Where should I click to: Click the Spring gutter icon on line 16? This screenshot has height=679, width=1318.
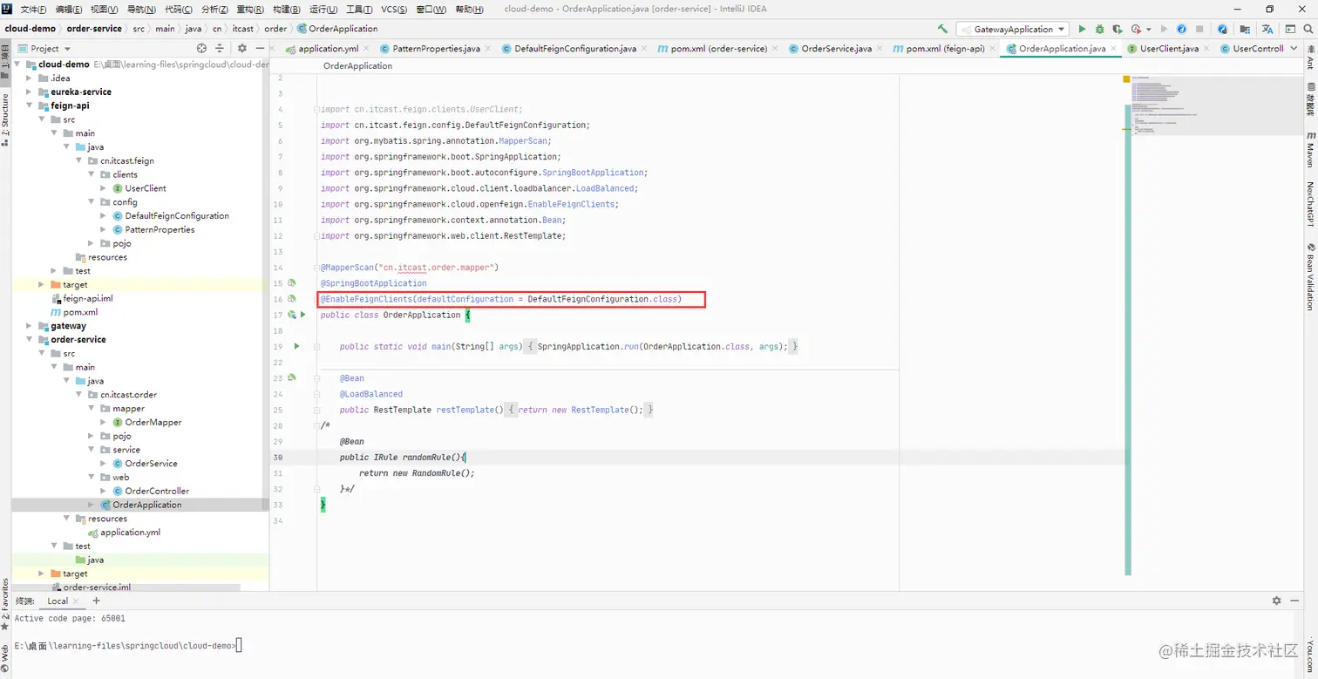pos(292,299)
